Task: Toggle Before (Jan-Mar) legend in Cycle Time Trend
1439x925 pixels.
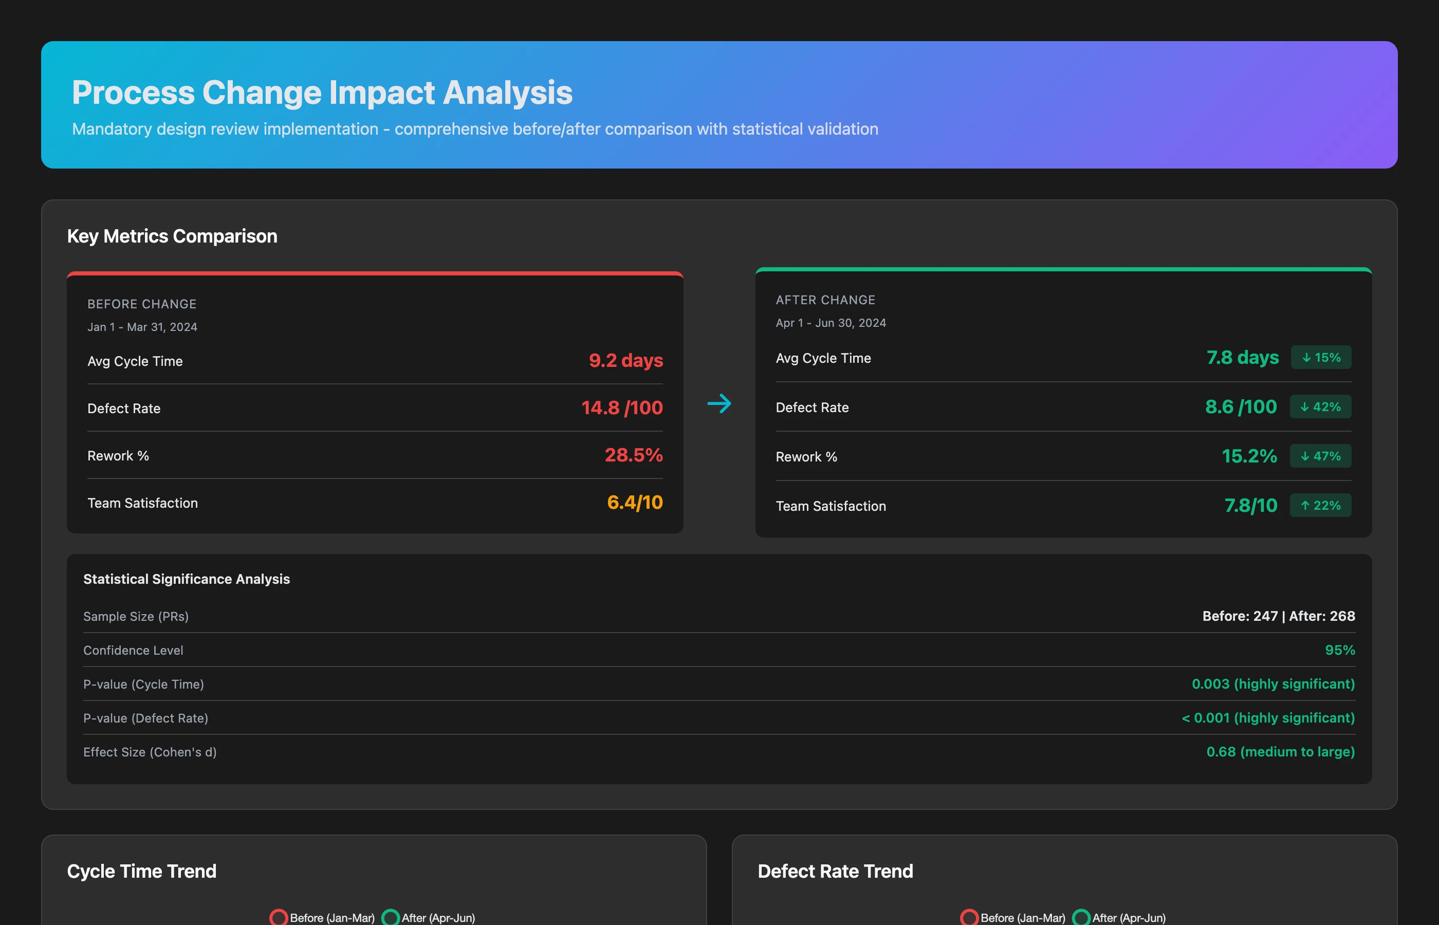Action: [x=323, y=917]
